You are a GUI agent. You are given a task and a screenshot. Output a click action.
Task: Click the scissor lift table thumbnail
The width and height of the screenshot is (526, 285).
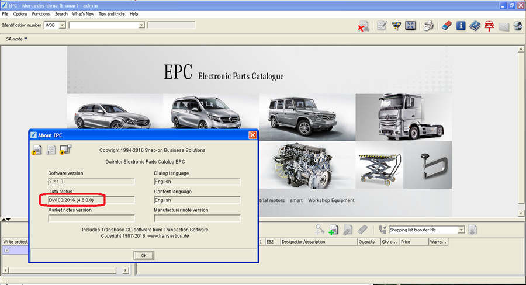click(380, 165)
